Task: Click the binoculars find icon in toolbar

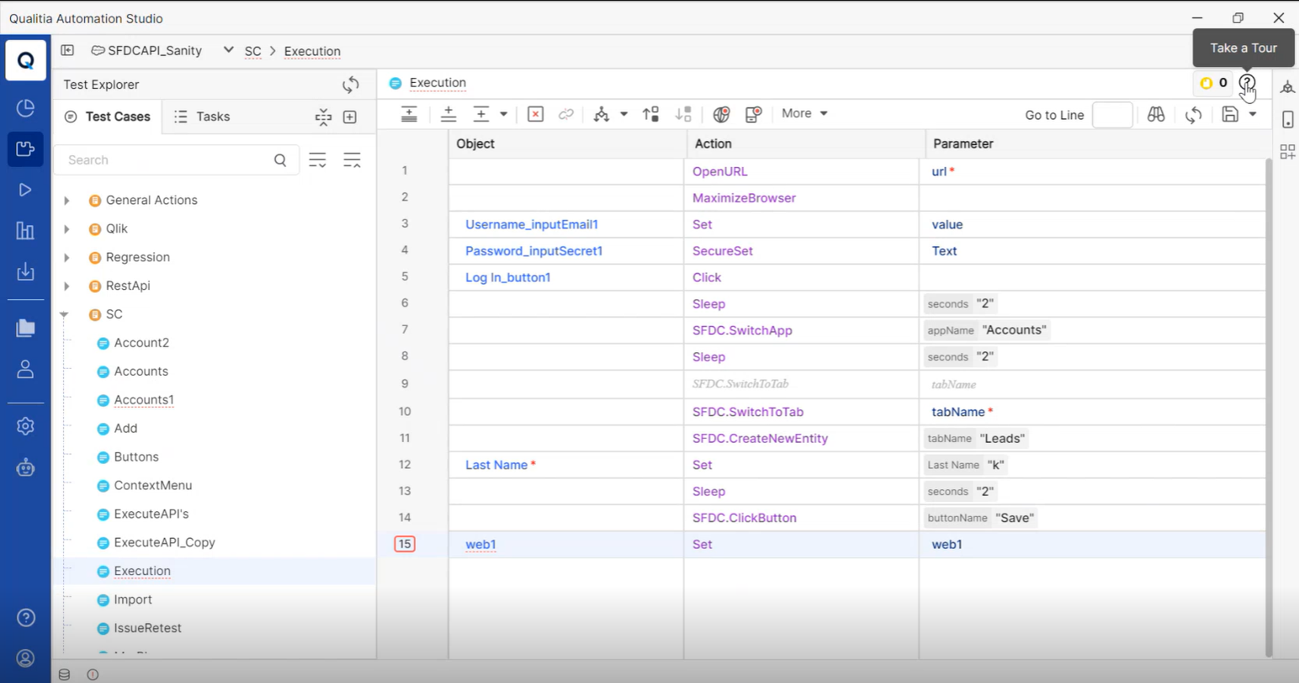Action: (1156, 114)
